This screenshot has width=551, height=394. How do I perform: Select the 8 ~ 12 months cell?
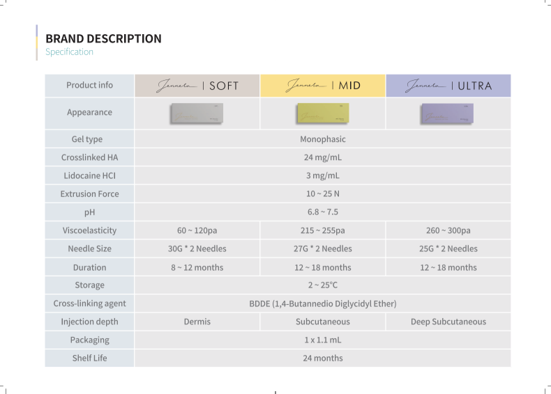click(x=197, y=267)
